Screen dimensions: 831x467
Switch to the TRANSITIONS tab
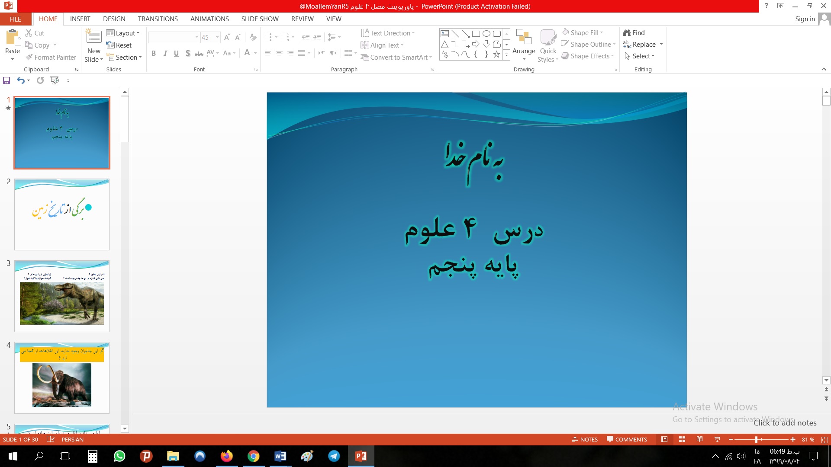[x=158, y=19]
